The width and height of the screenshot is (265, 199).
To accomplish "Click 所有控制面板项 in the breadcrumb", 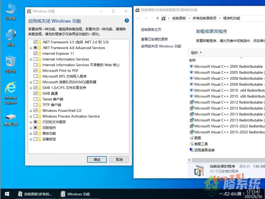I will click(204, 18).
